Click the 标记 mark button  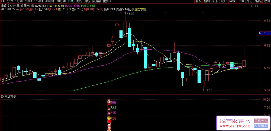pos(249,1)
